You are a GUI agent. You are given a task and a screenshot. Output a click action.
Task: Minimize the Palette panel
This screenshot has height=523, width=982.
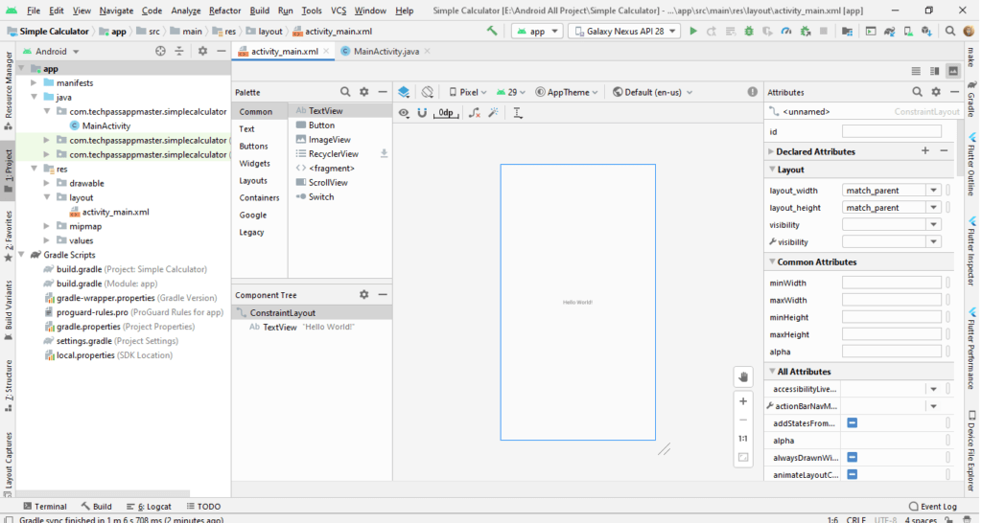pyautogui.click(x=383, y=92)
